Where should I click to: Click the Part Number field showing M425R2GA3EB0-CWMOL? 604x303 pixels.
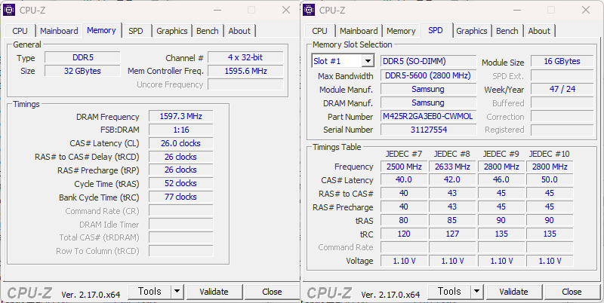(427, 117)
